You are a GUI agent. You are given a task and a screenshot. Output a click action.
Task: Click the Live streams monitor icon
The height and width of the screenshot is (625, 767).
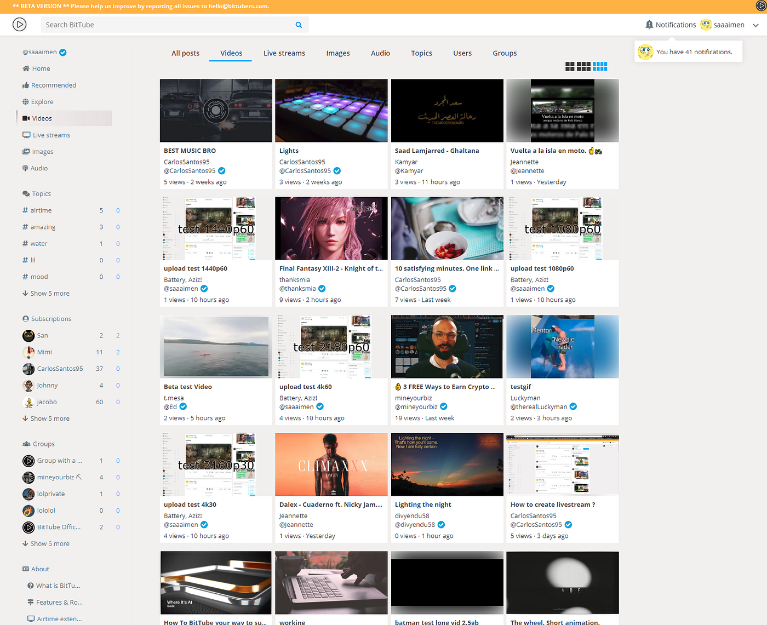(x=26, y=135)
